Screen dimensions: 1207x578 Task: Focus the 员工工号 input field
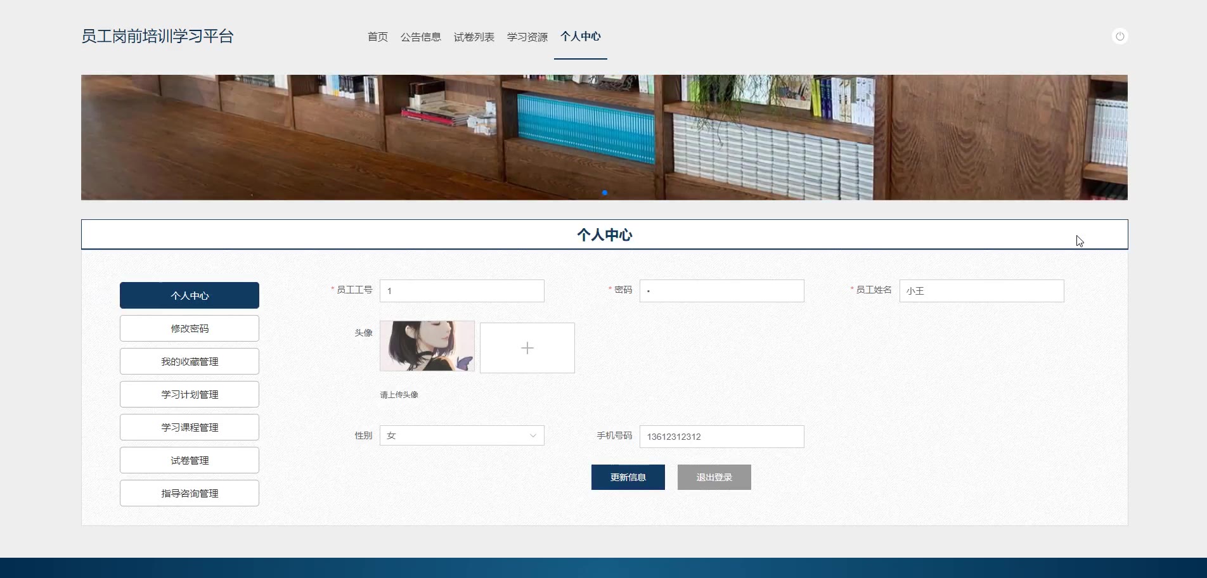462,291
